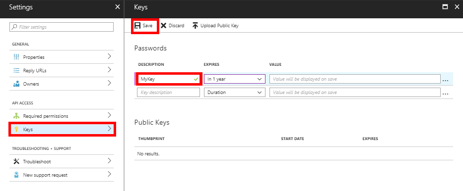
Task: Click the Troubleshoot wrench icon
Action: [16, 162]
